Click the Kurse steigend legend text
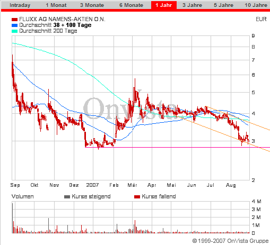This screenshot has height=245, width=270. coord(91,196)
